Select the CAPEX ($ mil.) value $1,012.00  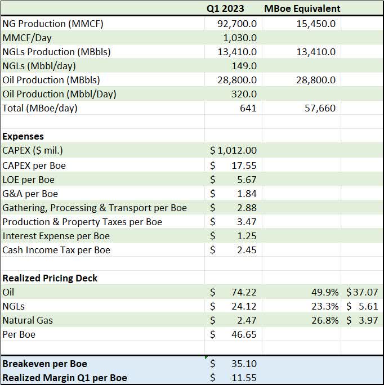click(233, 150)
